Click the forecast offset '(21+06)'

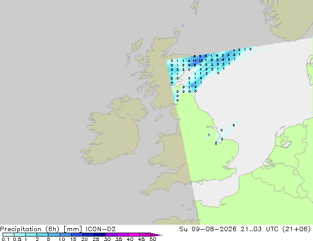pyautogui.click(x=296, y=229)
